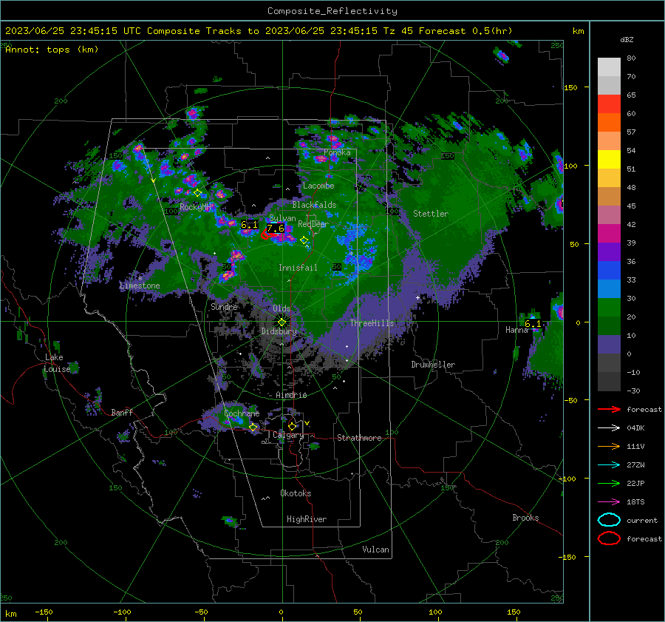Click the magenta 18TS track arrow

click(609, 502)
